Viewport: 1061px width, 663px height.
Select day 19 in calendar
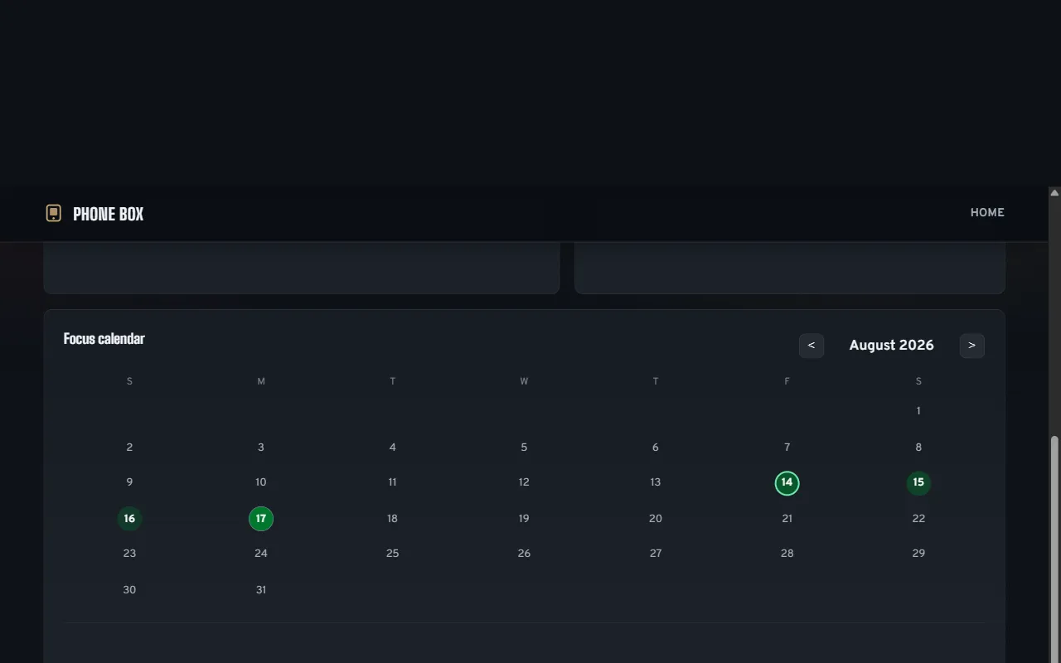click(x=524, y=519)
